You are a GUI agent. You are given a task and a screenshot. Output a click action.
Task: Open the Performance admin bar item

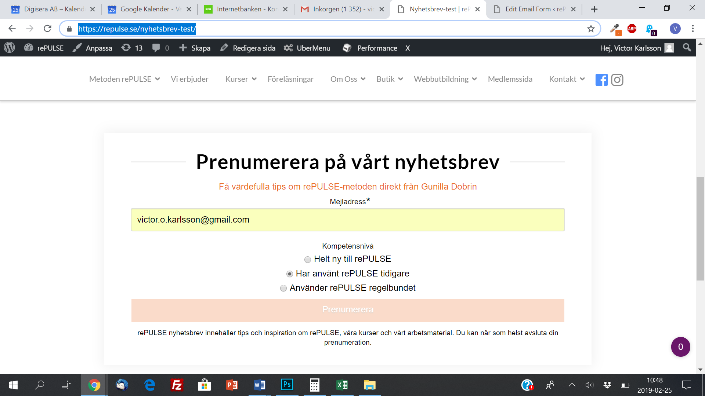pyautogui.click(x=370, y=48)
